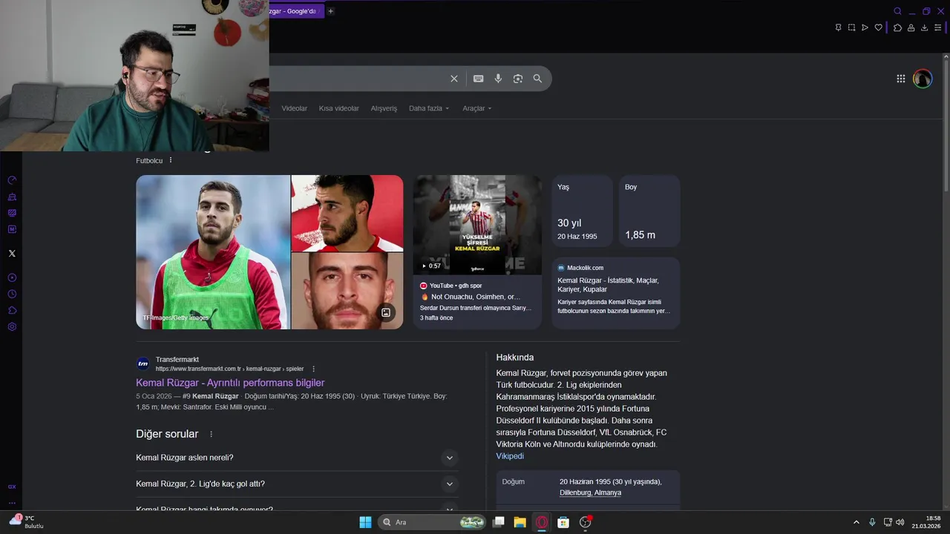Screen dimensions: 950x534
Task: Open X (Twitter) in the sidebar
Action: [x=12, y=254]
